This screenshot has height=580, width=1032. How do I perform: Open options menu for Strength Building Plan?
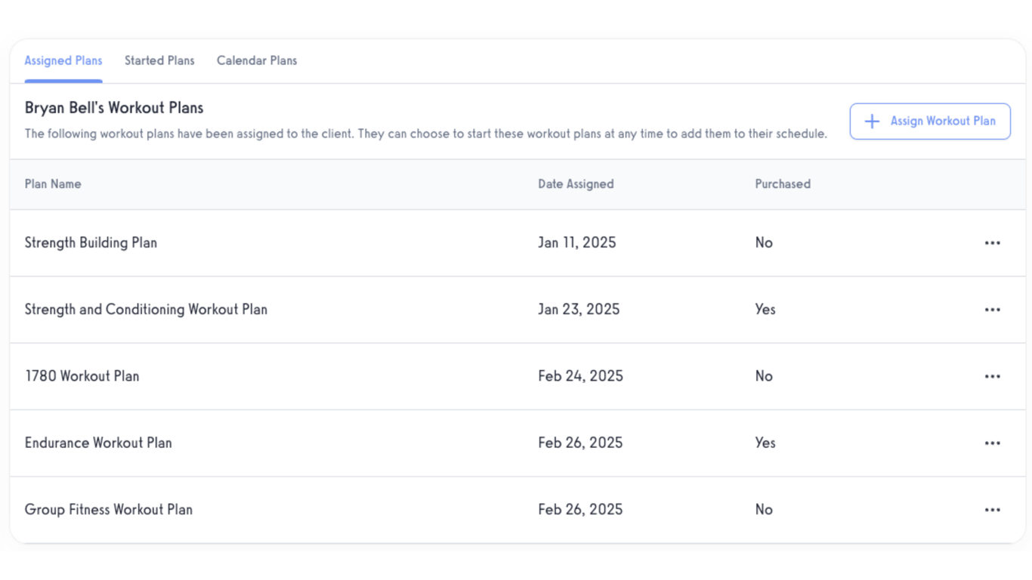coord(992,243)
